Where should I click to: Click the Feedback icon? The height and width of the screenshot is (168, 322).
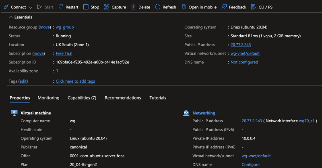[224, 7]
